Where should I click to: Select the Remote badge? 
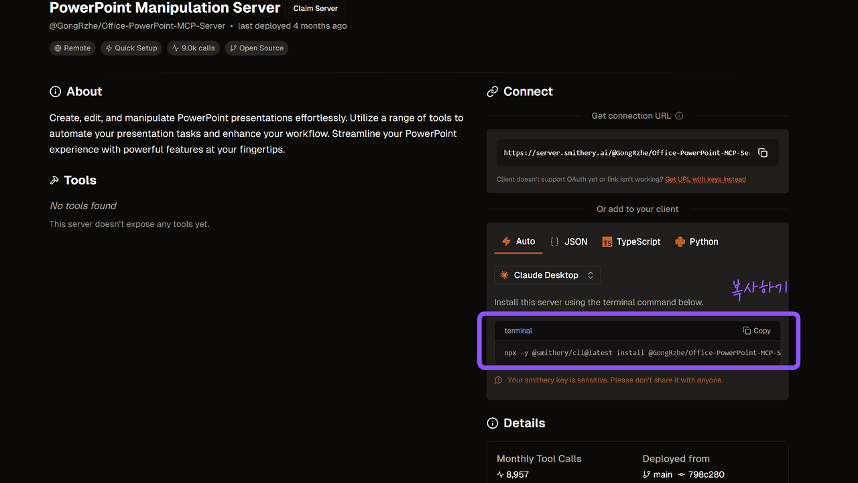[x=72, y=48]
